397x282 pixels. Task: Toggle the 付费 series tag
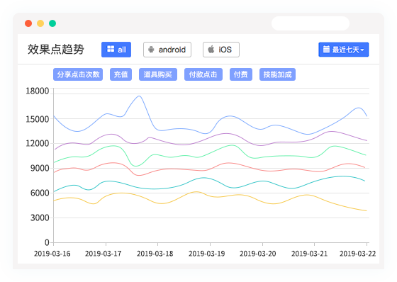tap(241, 74)
